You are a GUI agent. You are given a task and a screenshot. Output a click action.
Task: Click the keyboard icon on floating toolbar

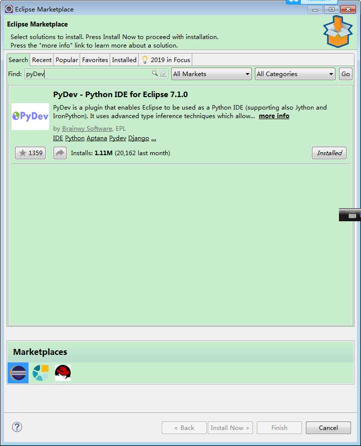pos(352,216)
